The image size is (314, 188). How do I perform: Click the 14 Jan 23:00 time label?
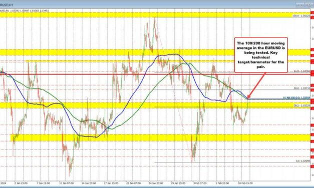pyautogui.click(x=89, y=183)
